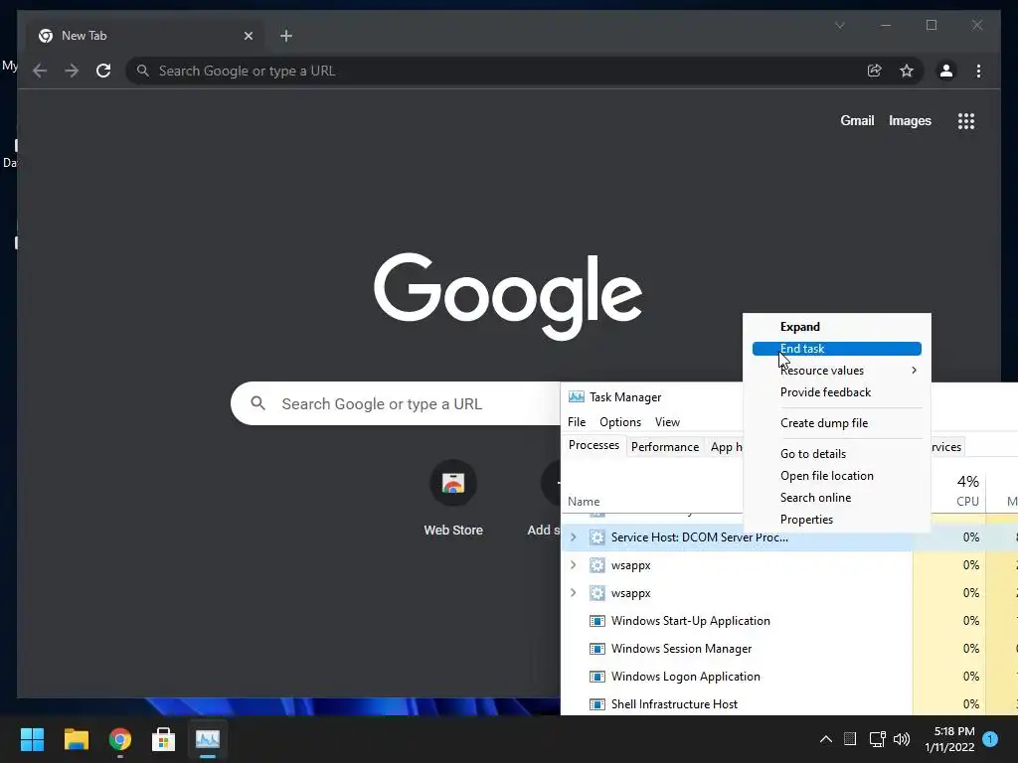Open the Chrome profile avatar

946,71
